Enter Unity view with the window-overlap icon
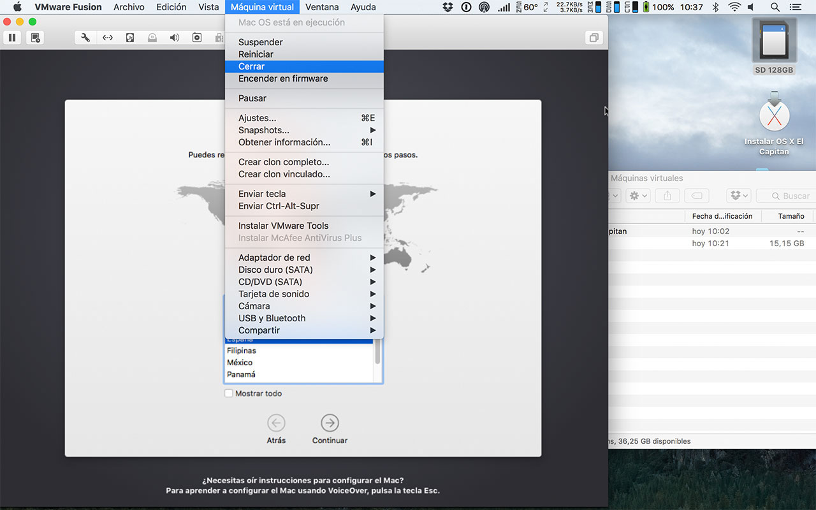Screen dimensions: 816x510 [x=594, y=38]
